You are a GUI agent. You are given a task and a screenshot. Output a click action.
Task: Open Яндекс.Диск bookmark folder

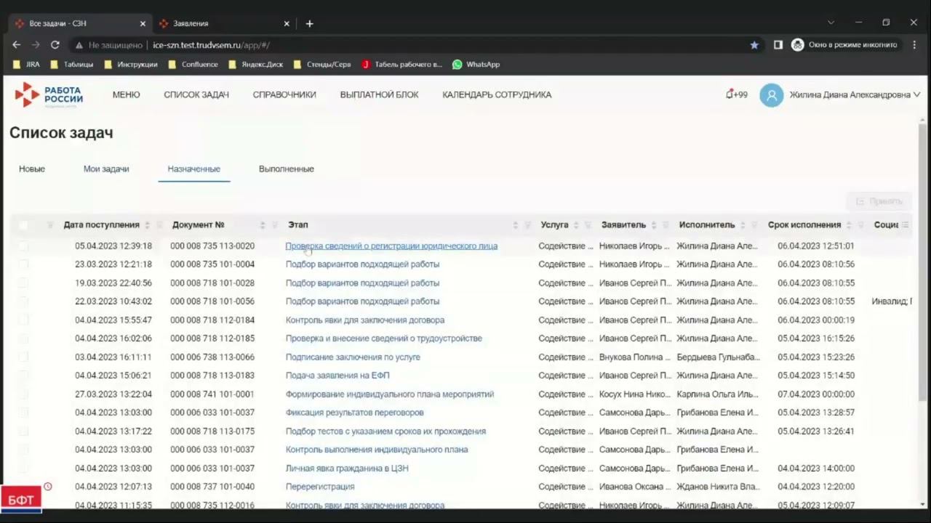pyautogui.click(x=255, y=64)
